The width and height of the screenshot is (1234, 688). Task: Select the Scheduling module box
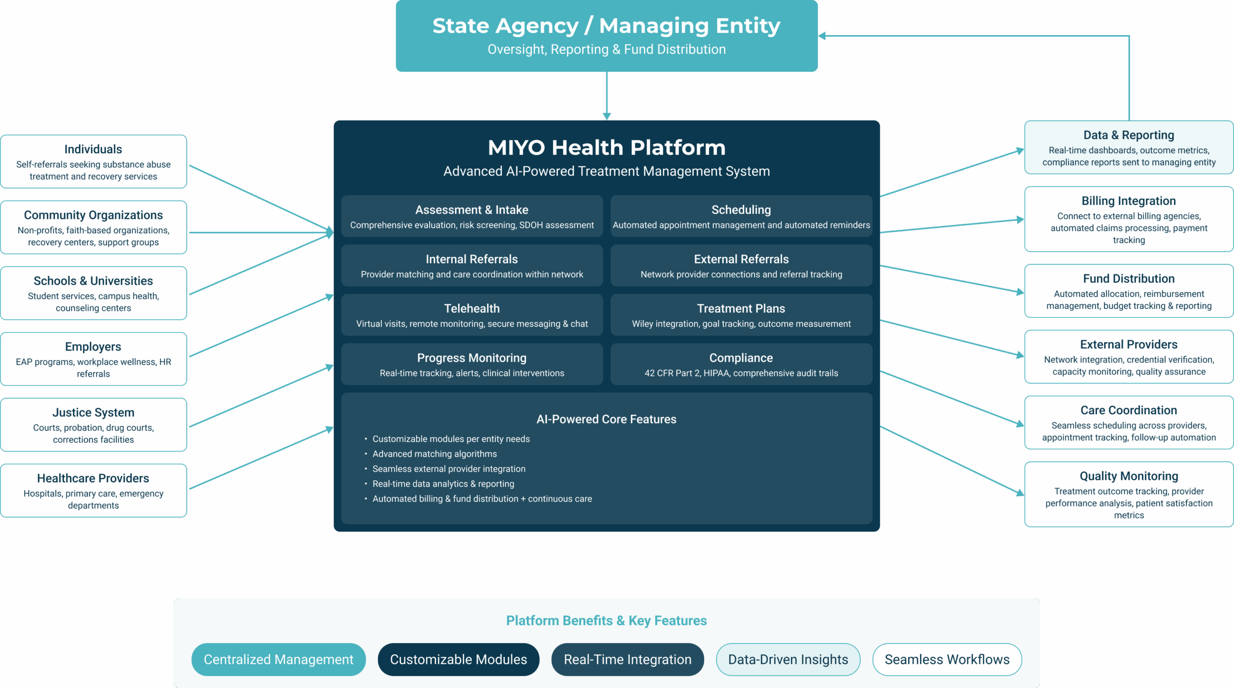741,216
